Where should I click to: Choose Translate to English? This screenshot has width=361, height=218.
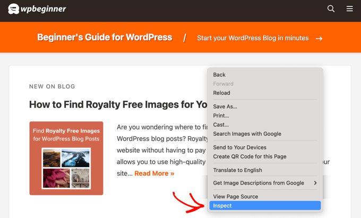[x=265, y=170]
